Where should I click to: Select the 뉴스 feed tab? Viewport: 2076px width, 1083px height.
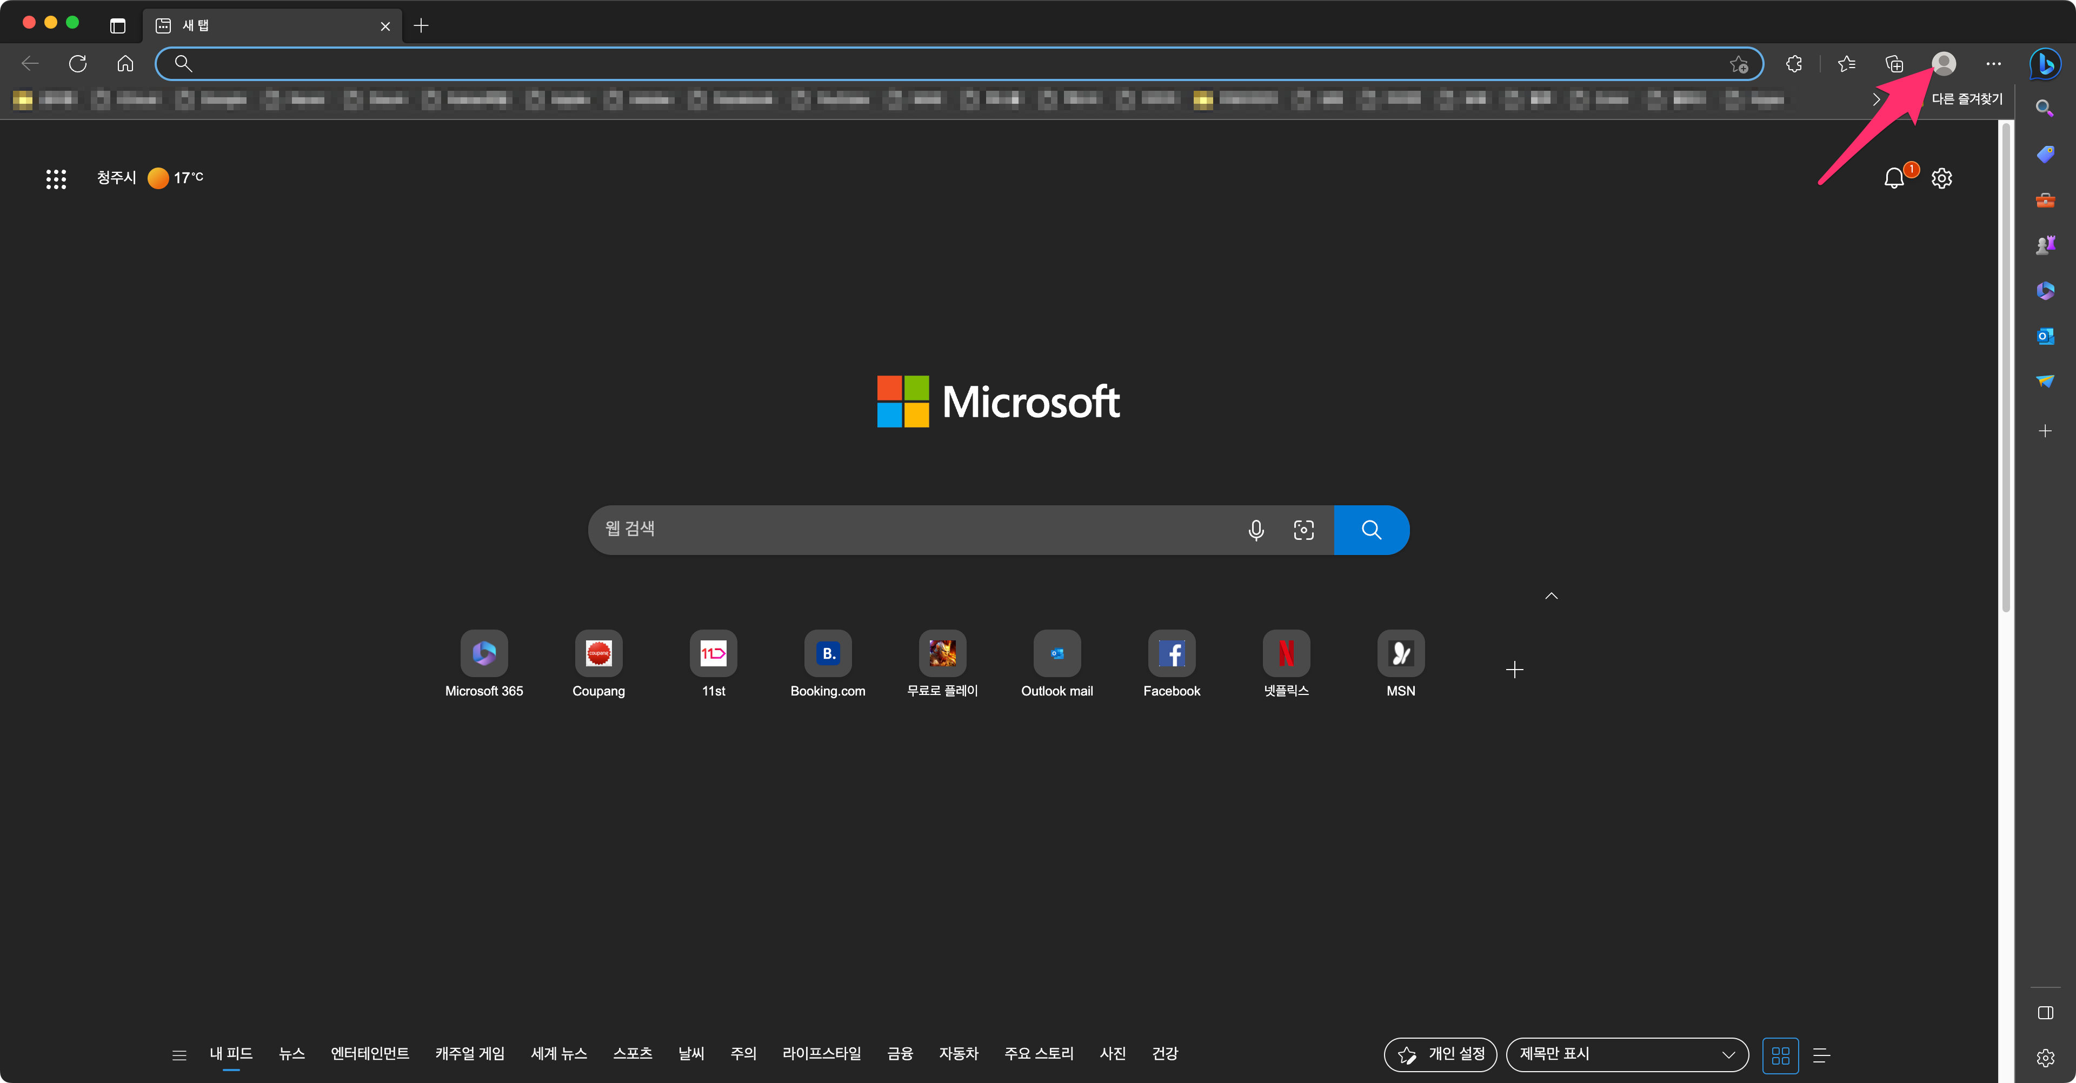[x=292, y=1053]
